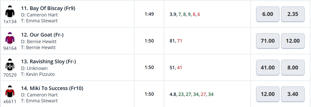Click Bay Of Biscay black silks icon

pyautogui.click(x=10, y=12)
